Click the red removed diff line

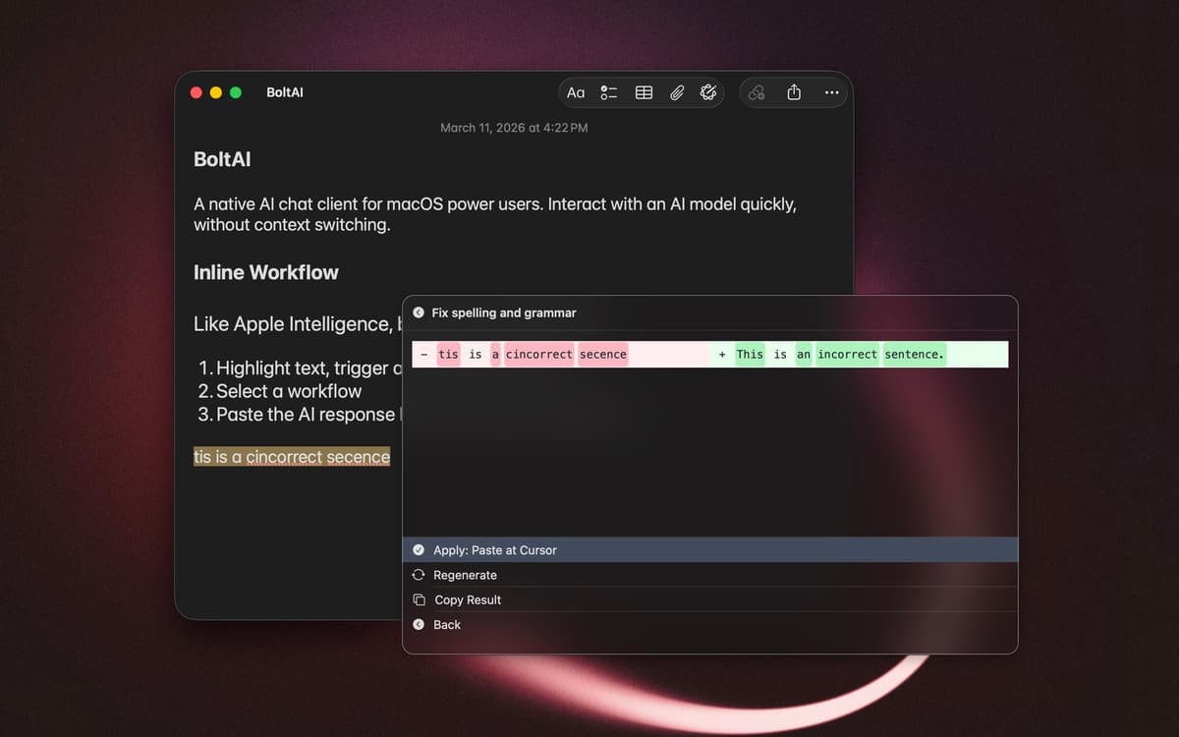click(533, 354)
